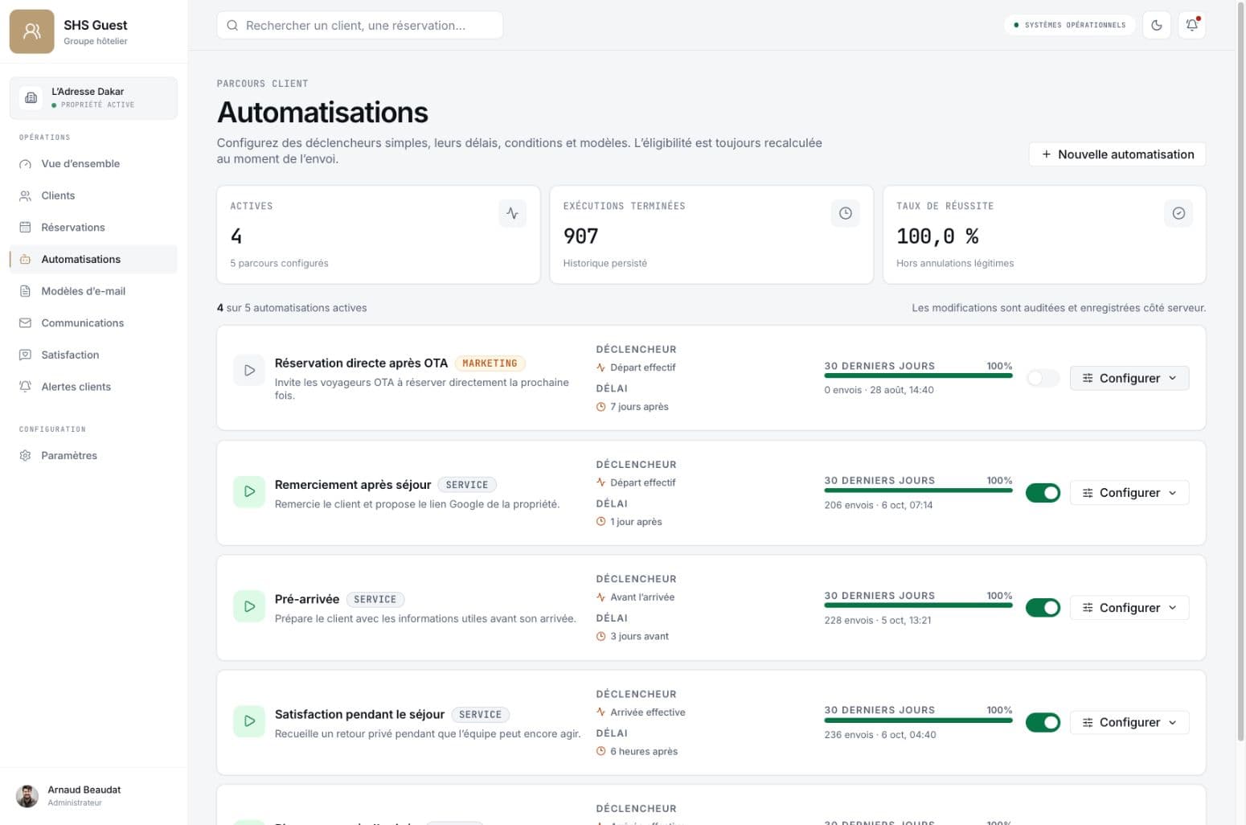This screenshot has height=825, width=1246.
Task: Click "206 envois · 6 oct, 07:14" text
Action: (x=879, y=505)
